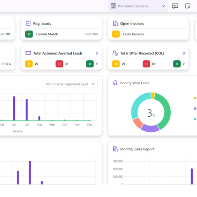This screenshot has width=197, height=197.
Task: Click the purple segment of priority donut
Action: click(x=150, y=128)
